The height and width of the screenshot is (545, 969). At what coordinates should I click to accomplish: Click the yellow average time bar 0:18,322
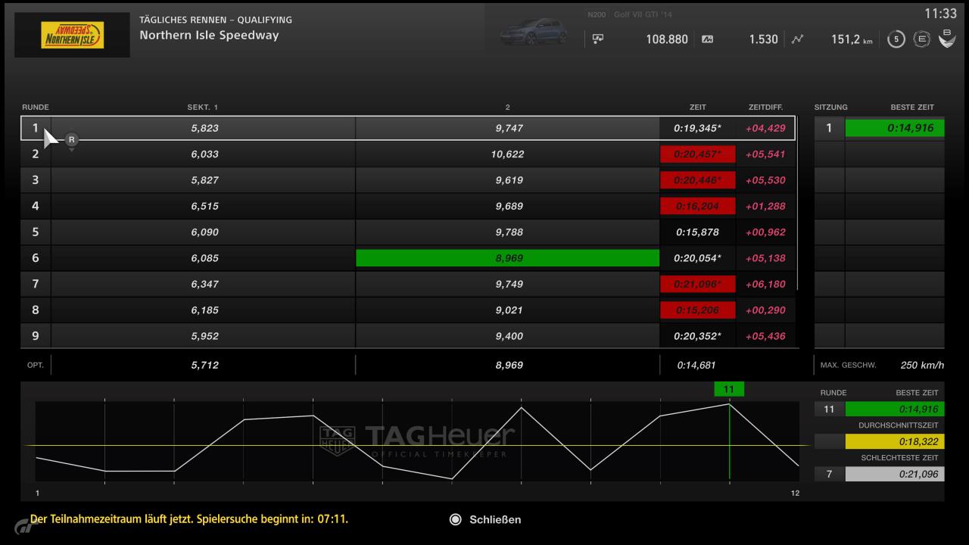pos(895,441)
